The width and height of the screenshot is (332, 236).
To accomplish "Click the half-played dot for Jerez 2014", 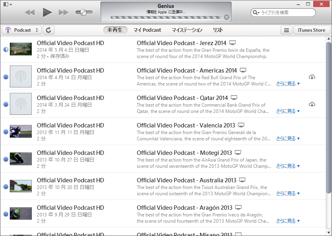I will [x=6, y=49].
